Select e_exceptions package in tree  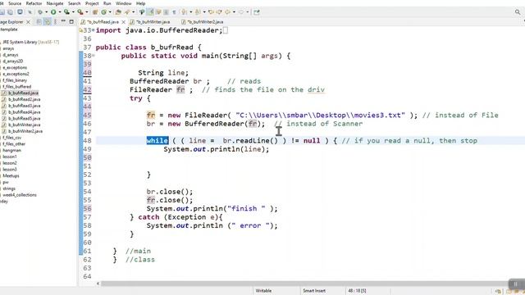tap(15, 67)
